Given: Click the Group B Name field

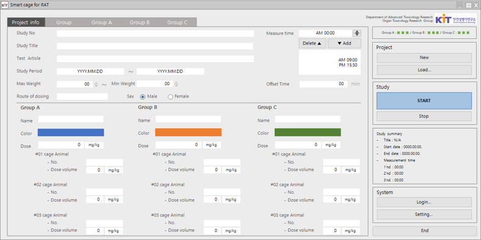Looking at the screenshot, I should [x=189, y=119].
